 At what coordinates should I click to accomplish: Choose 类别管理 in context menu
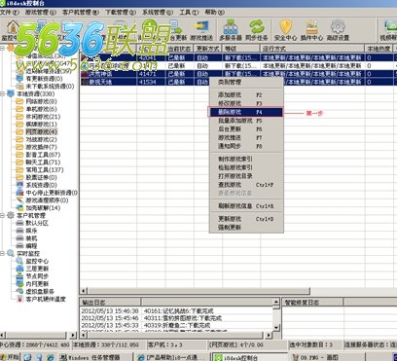(x=246, y=82)
